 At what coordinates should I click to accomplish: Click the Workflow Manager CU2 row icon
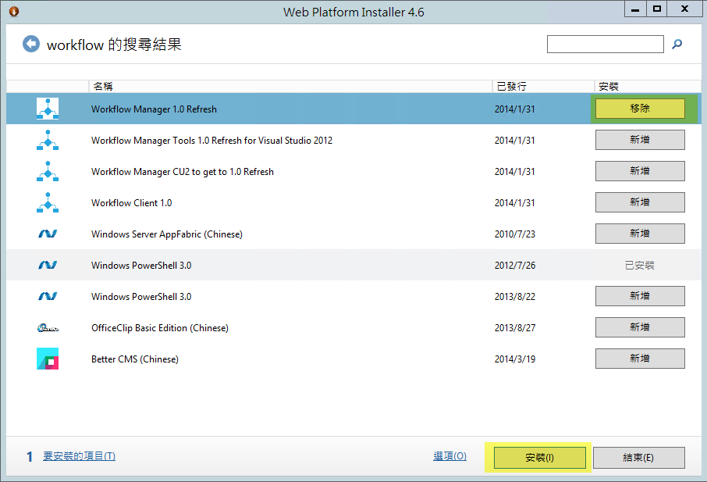[x=48, y=171]
